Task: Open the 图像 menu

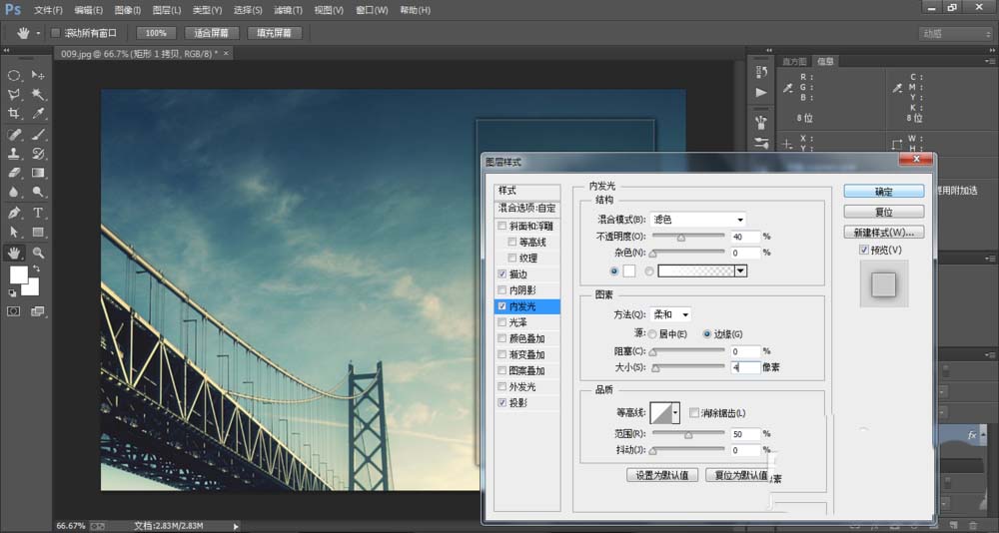Action: pos(128,10)
